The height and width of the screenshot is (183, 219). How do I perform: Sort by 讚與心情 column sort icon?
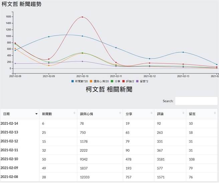click(x=120, y=113)
